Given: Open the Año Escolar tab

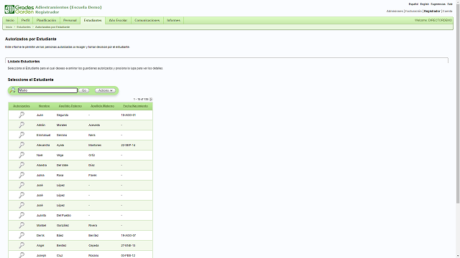Looking at the screenshot, I should click(118, 20).
